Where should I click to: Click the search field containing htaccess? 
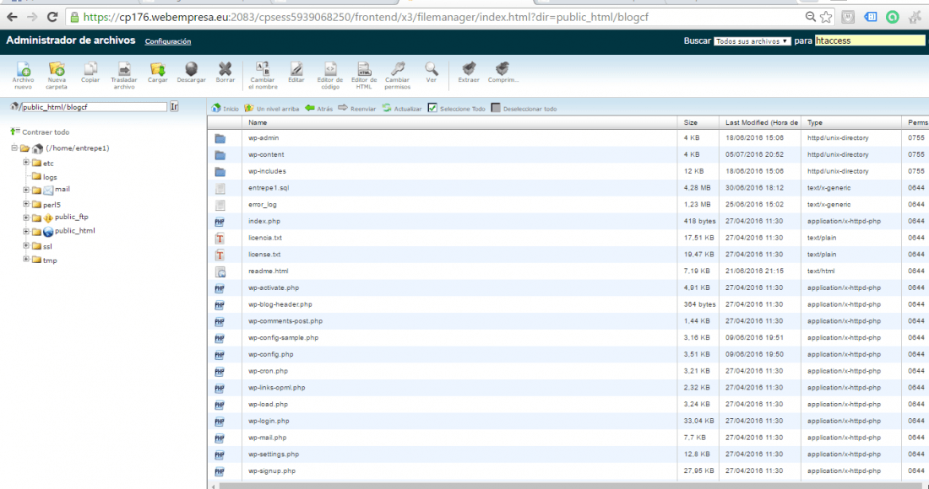[870, 40]
